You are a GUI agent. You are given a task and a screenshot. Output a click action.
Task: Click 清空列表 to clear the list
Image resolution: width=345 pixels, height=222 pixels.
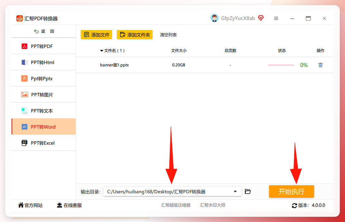click(168, 35)
